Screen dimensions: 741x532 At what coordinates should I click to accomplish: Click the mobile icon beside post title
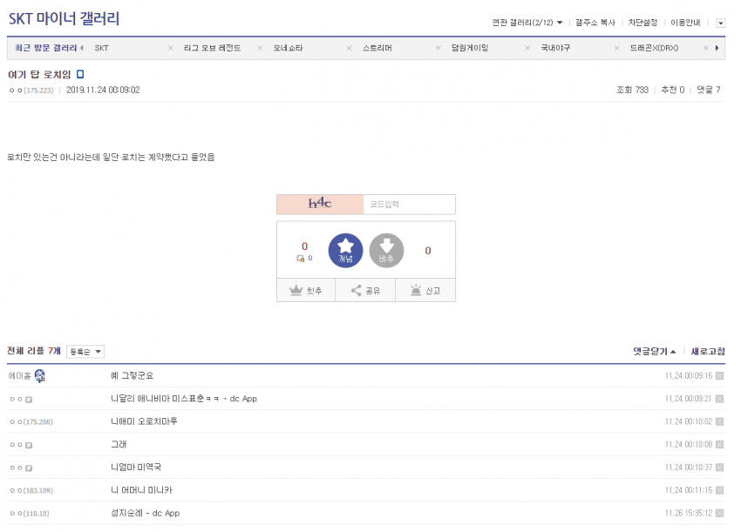pos(80,75)
